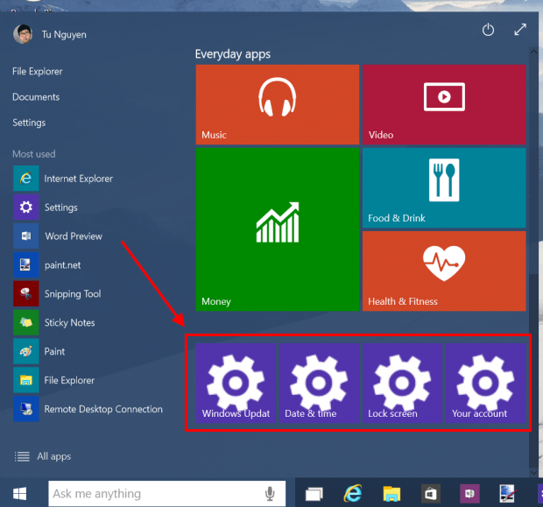The image size is (543, 507).
Task: Click the Remote Desktop Connection label
Action: [x=103, y=409]
